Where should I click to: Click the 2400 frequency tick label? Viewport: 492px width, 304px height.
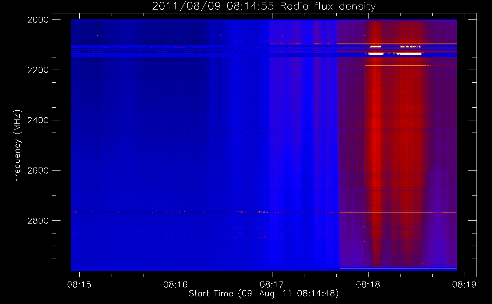tap(38, 120)
